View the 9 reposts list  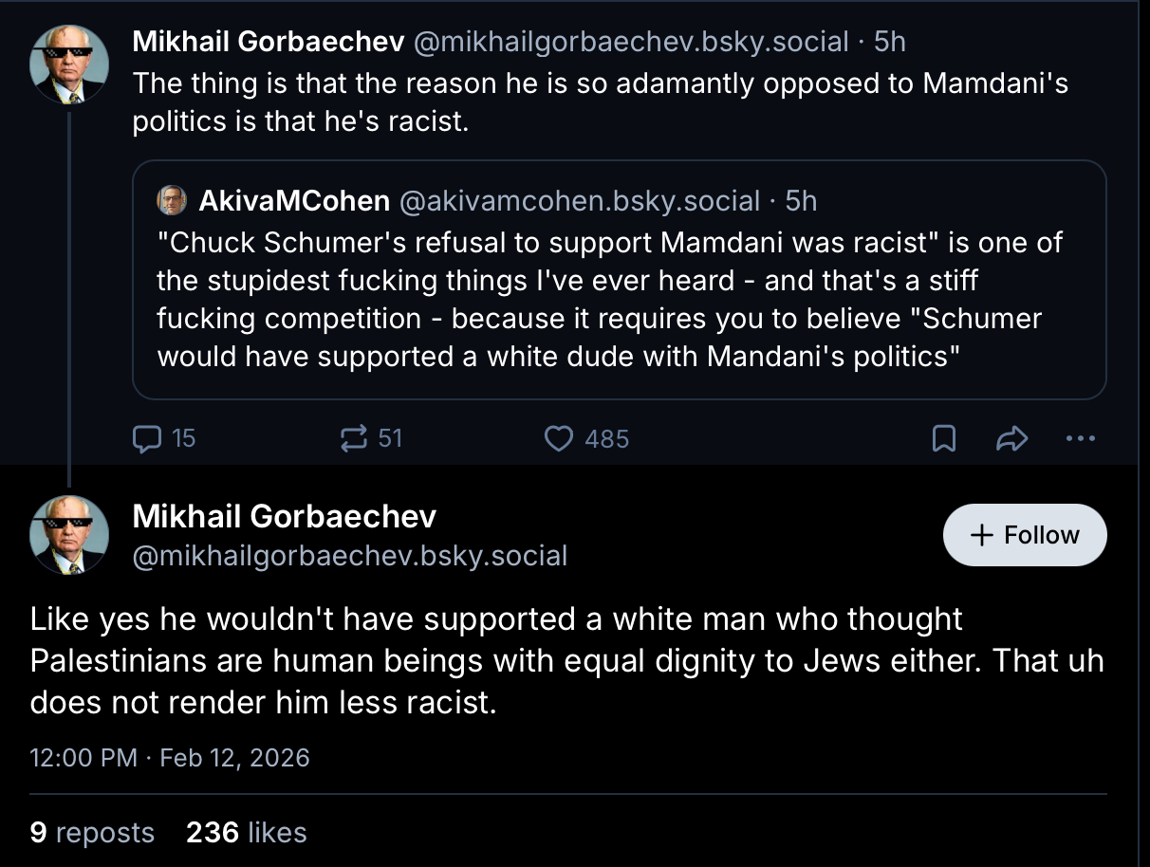(x=92, y=832)
